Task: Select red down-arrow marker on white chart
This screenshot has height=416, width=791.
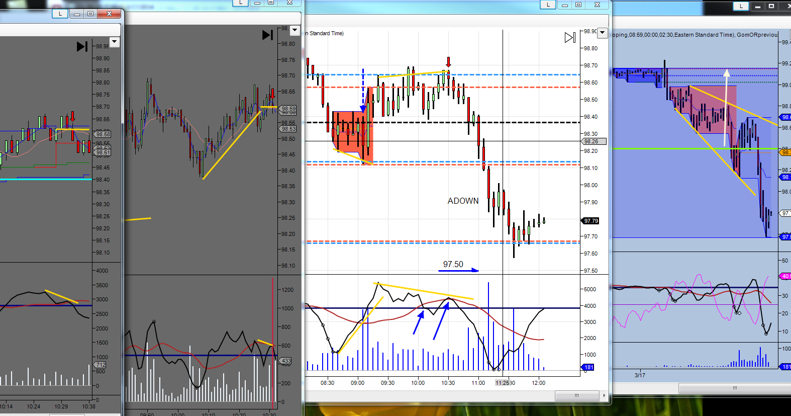Action: [x=449, y=62]
